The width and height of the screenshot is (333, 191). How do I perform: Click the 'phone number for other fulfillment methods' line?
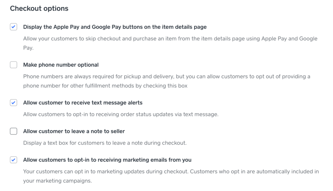click(105, 86)
